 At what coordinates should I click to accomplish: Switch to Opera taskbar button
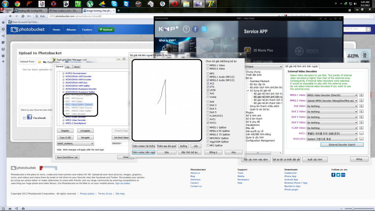point(175,4)
